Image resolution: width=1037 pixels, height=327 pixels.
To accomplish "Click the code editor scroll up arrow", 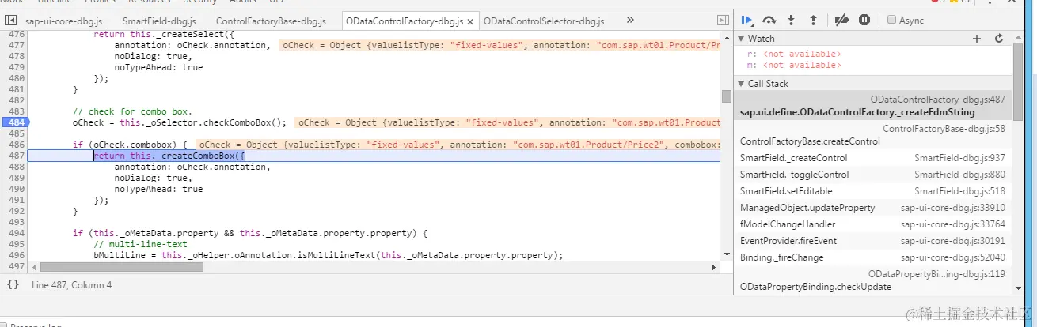I will click(726, 36).
